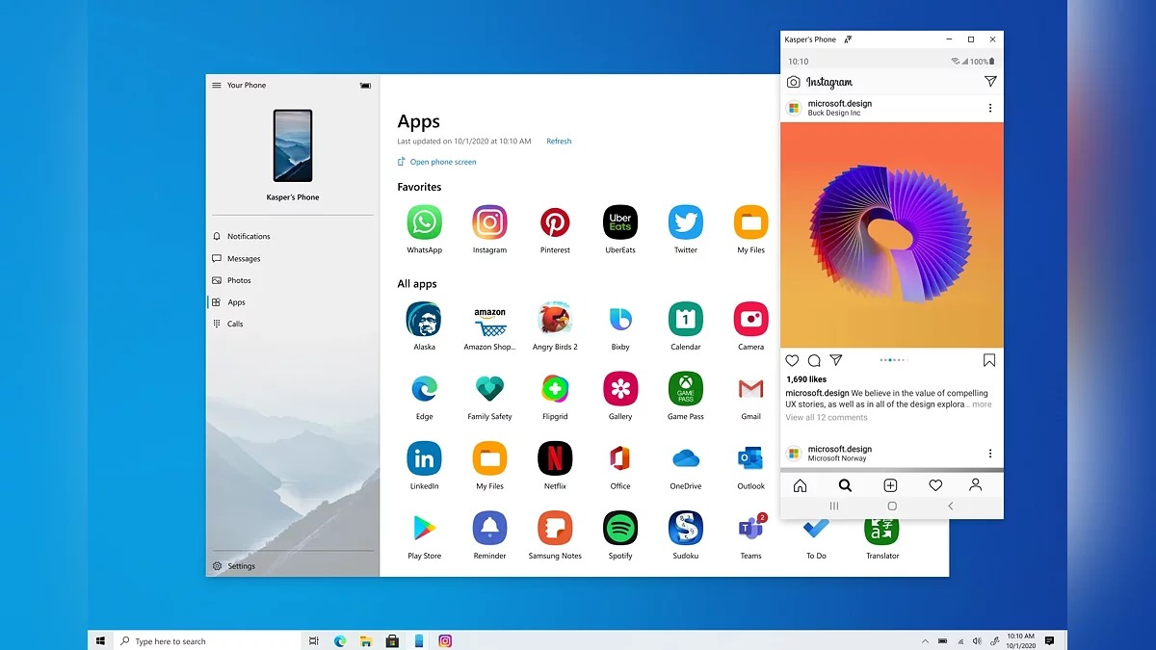Open Xbox Game Pass app
1156x650 pixels.
pyautogui.click(x=686, y=389)
